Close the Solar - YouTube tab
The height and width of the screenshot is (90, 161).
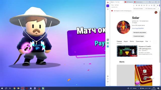(123, 2)
